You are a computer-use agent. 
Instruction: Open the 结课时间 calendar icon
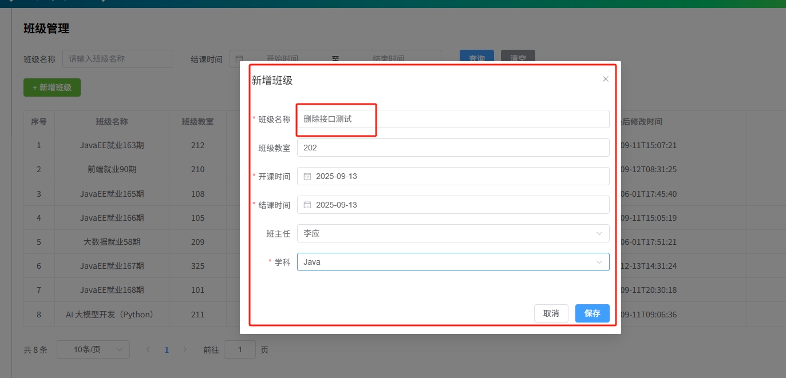coord(308,204)
